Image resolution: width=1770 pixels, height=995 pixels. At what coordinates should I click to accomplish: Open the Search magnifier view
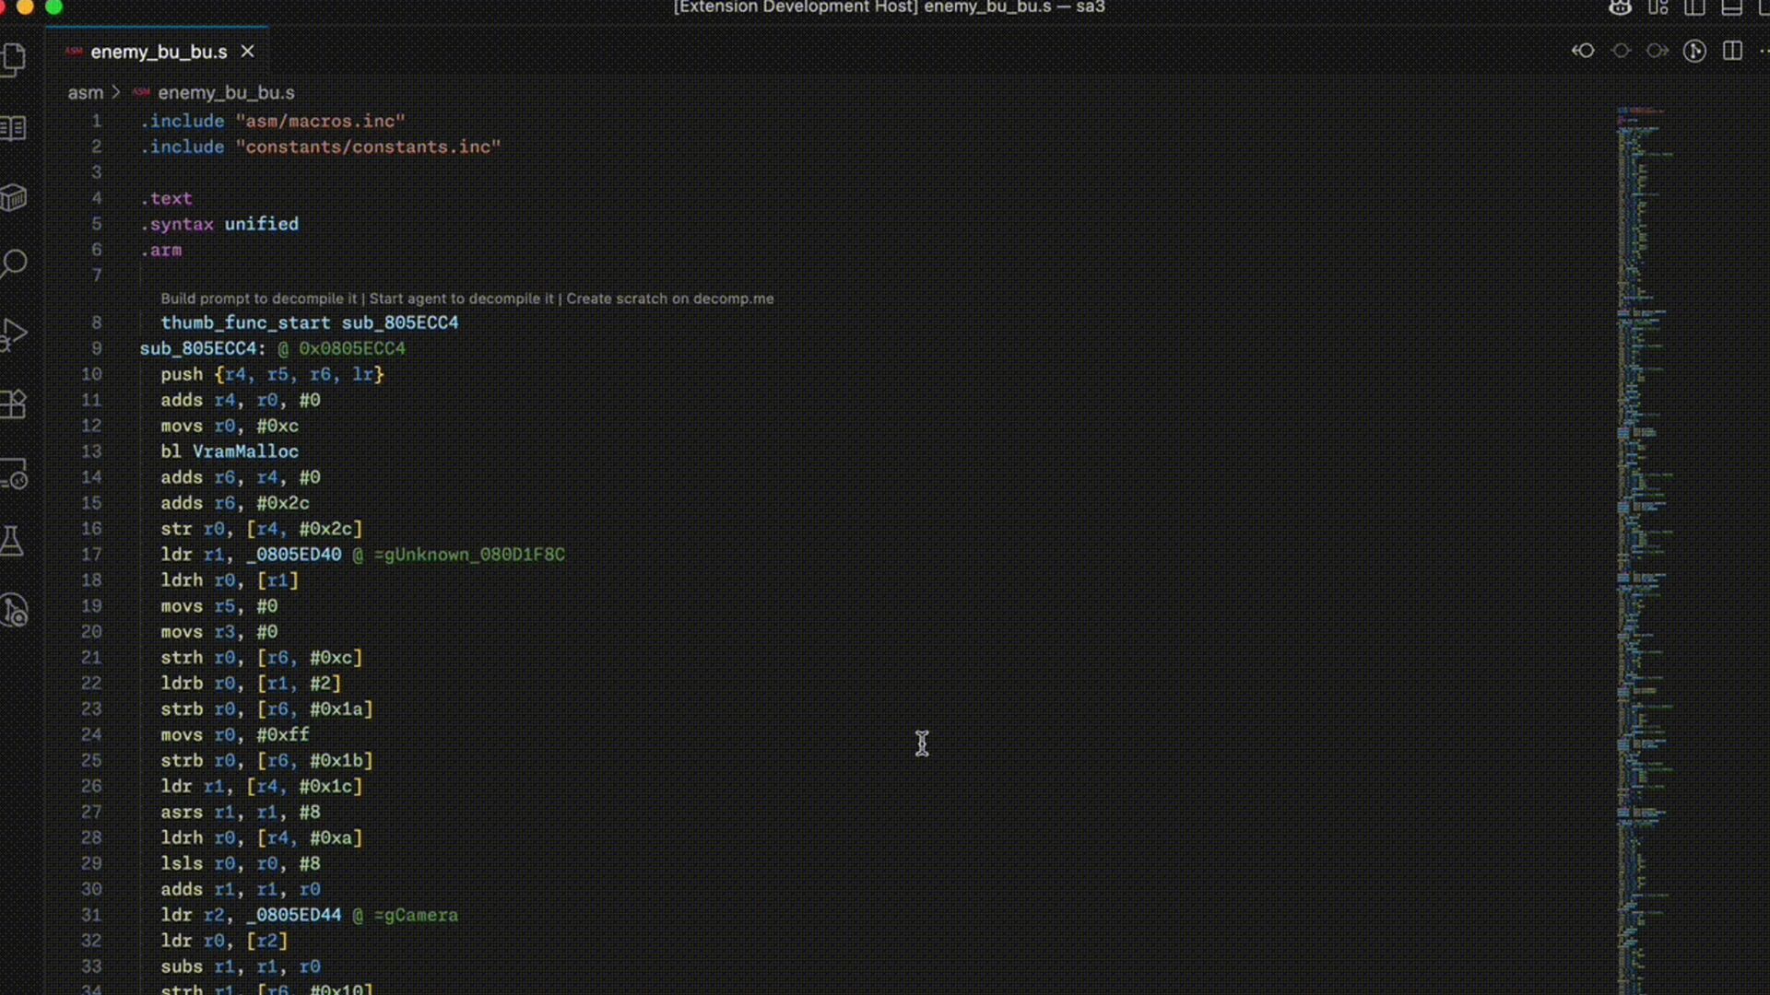tap(14, 264)
